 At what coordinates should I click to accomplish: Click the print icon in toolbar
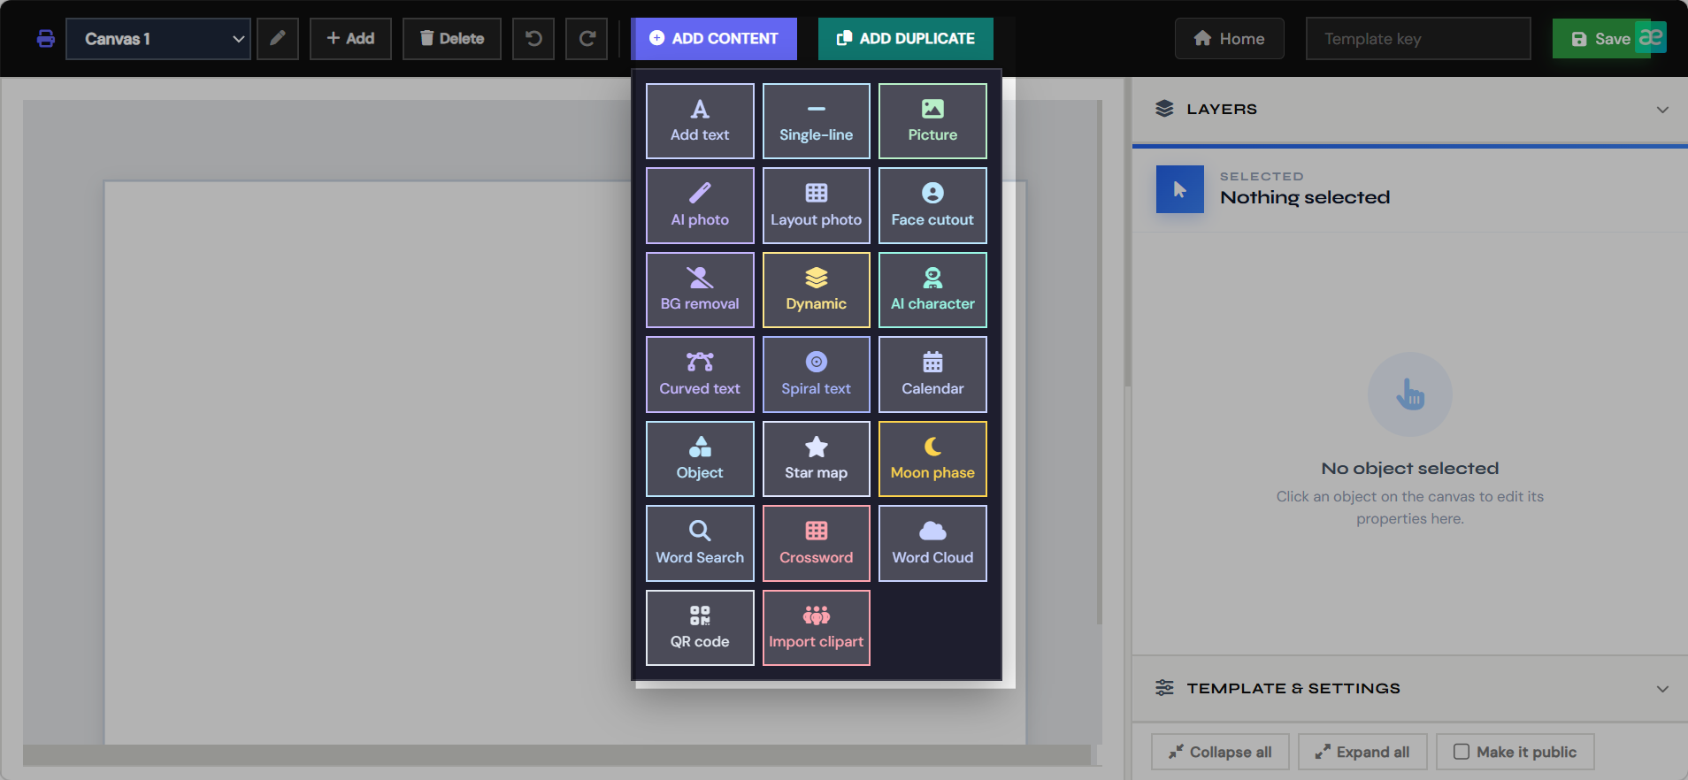(45, 39)
